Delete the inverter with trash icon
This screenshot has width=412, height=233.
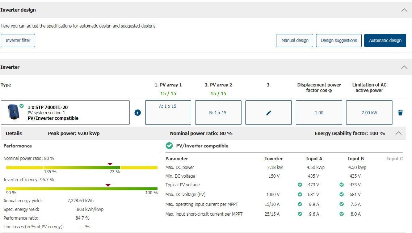400,113
